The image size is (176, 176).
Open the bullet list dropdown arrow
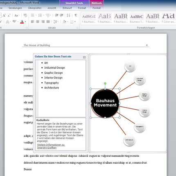coord(36,15)
